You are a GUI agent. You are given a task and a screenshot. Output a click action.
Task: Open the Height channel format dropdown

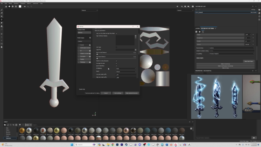pyautogui.click(x=248, y=35)
